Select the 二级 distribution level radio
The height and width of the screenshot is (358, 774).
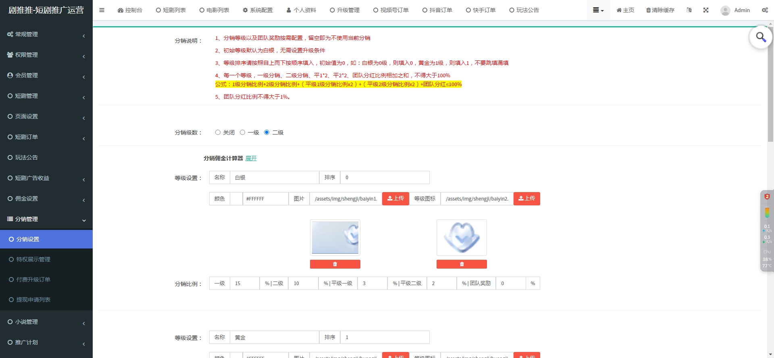[x=266, y=132]
